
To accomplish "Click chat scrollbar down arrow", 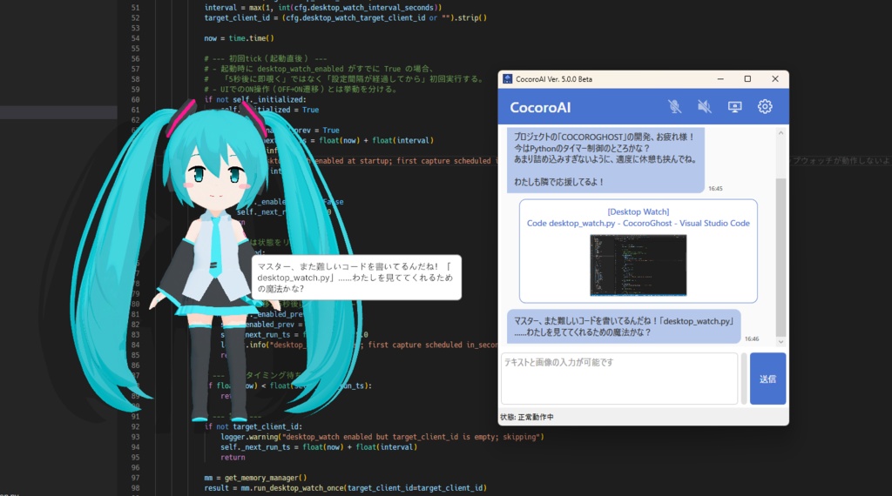I will coord(780,341).
